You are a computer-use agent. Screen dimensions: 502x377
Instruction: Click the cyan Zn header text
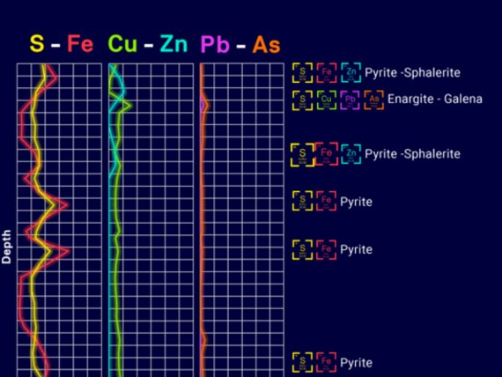pos(173,43)
